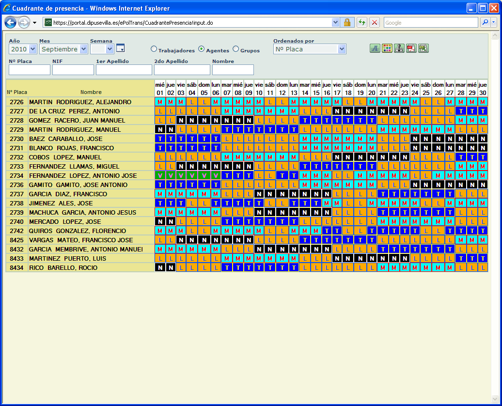Click inside the Nº Placa input field
Image resolution: width=502 pixels, height=406 pixels.
[29, 70]
